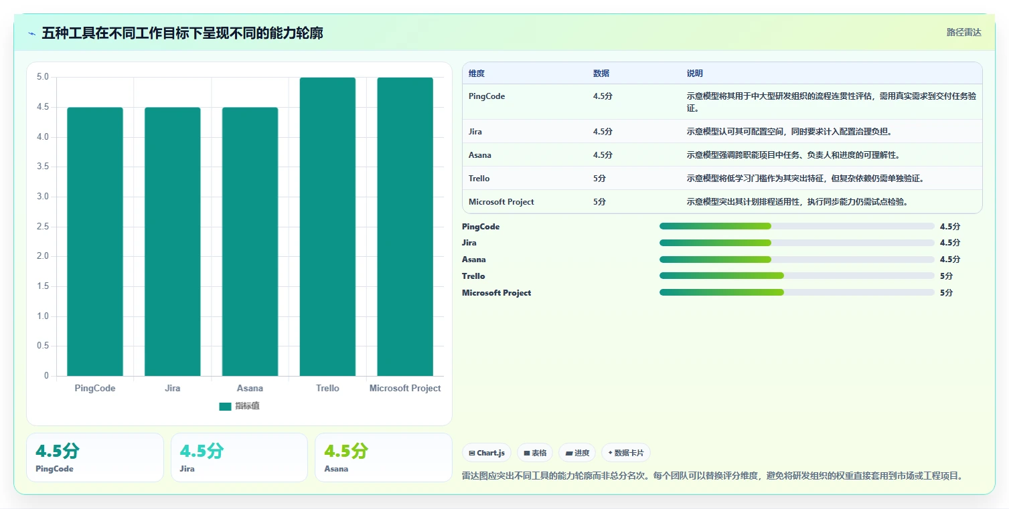Click the Trello x-axis label
This screenshot has height=509, width=1009.
pyautogui.click(x=327, y=388)
